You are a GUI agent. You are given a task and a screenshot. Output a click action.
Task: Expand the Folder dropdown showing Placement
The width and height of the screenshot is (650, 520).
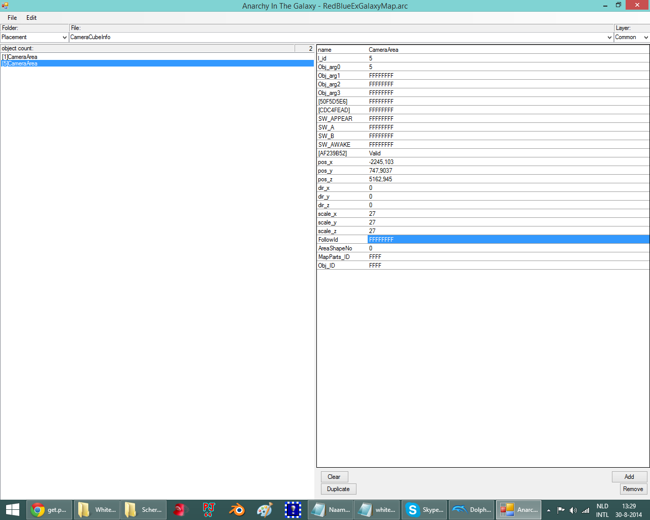click(x=64, y=38)
